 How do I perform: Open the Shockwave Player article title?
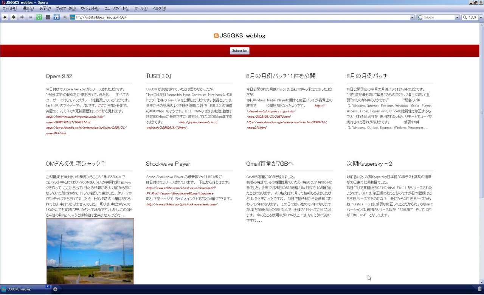click(168, 164)
